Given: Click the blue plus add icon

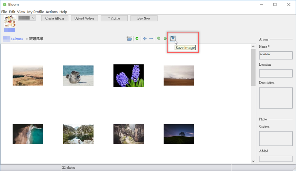Looking at the screenshot, I should [x=145, y=38].
